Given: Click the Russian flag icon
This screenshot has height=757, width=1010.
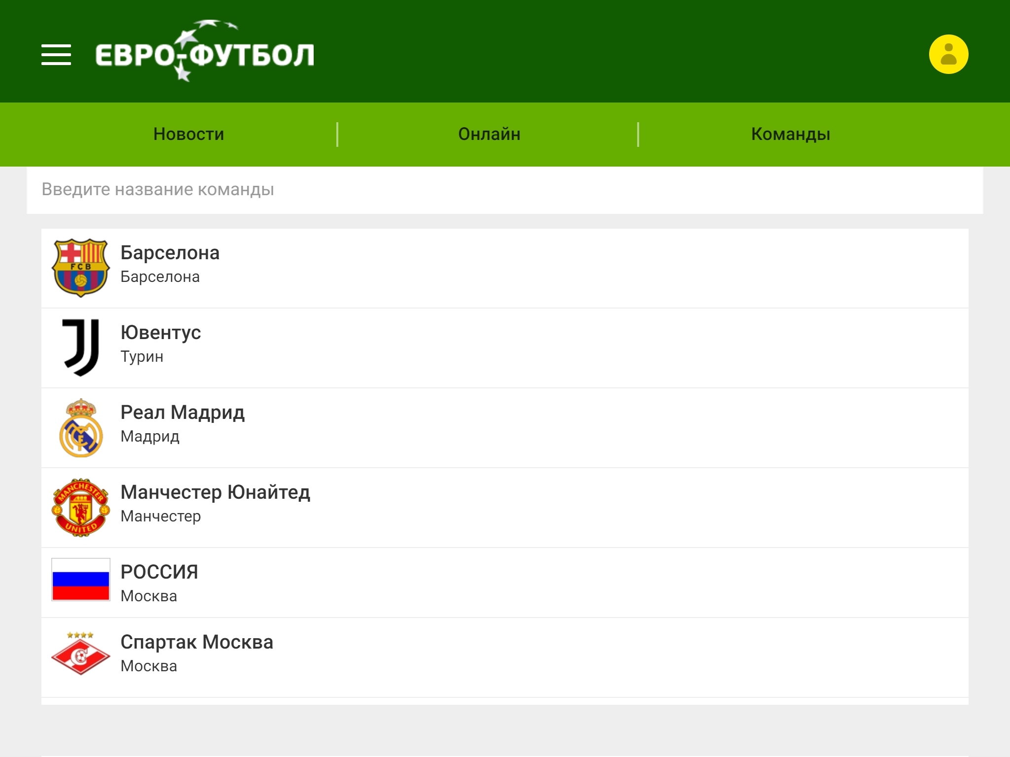Looking at the screenshot, I should [81, 580].
